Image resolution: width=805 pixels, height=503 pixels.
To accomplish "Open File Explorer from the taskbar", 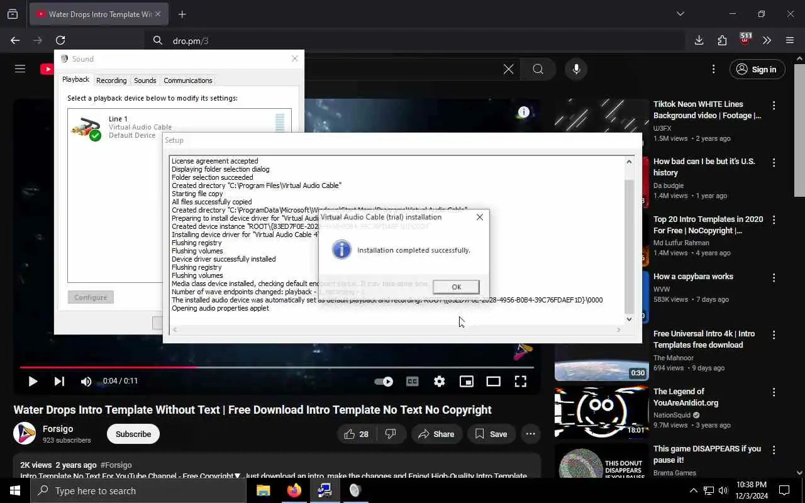I will click(263, 490).
